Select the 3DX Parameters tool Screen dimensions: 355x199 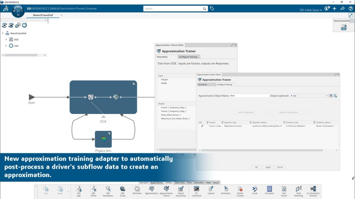tap(108, 191)
